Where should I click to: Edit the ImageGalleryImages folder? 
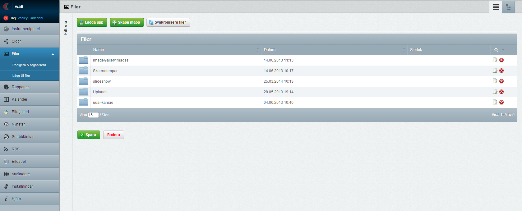495,60
